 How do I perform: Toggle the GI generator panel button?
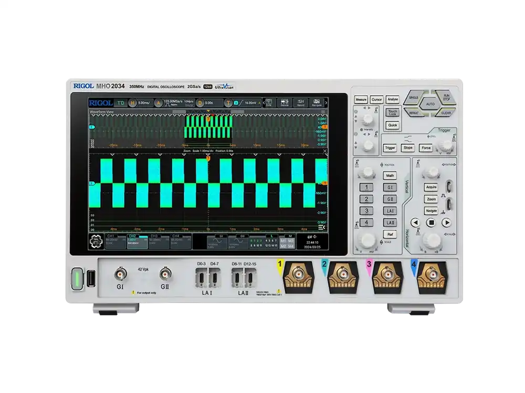click(x=390, y=188)
